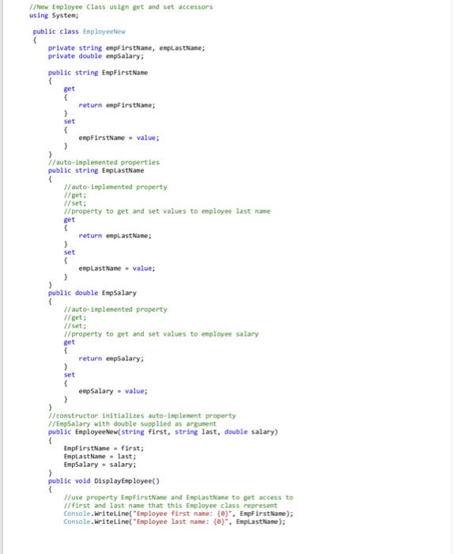Viewport: 453px width, 554px height.
Task: Click the '//EmpSalary with double supplied as argument' comment
Action: 132,424
